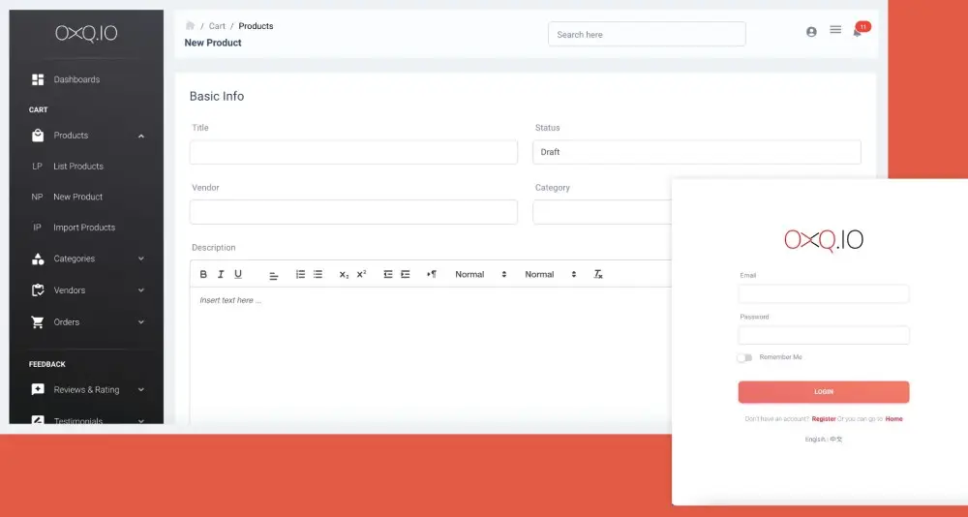Apply subscript formatting in editor
968x517 pixels.
click(x=344, y=274)
